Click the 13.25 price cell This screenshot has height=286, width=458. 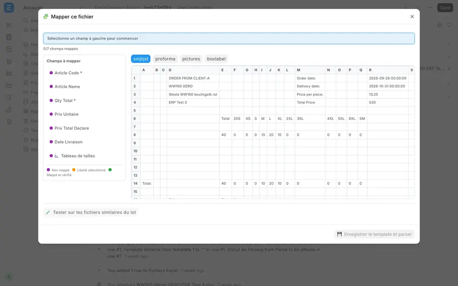[x=387, y=94]
